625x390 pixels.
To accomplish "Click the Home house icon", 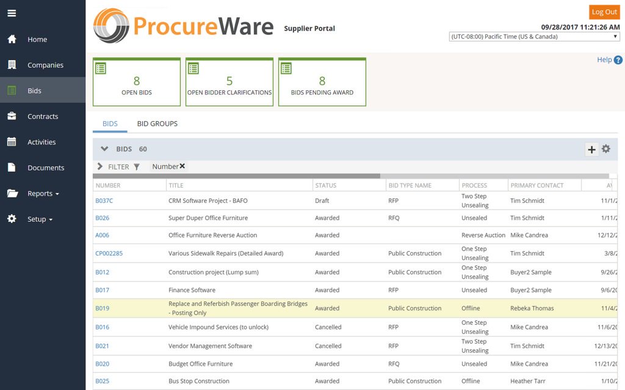I will point(12,39).
